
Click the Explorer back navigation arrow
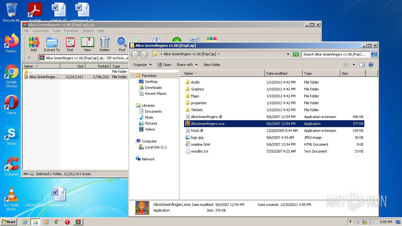point(135,54)
